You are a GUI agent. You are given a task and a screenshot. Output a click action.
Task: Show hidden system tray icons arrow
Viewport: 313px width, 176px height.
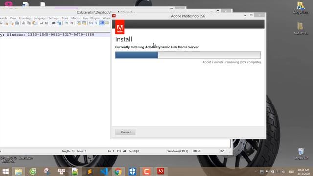click(x=256, y=172)
